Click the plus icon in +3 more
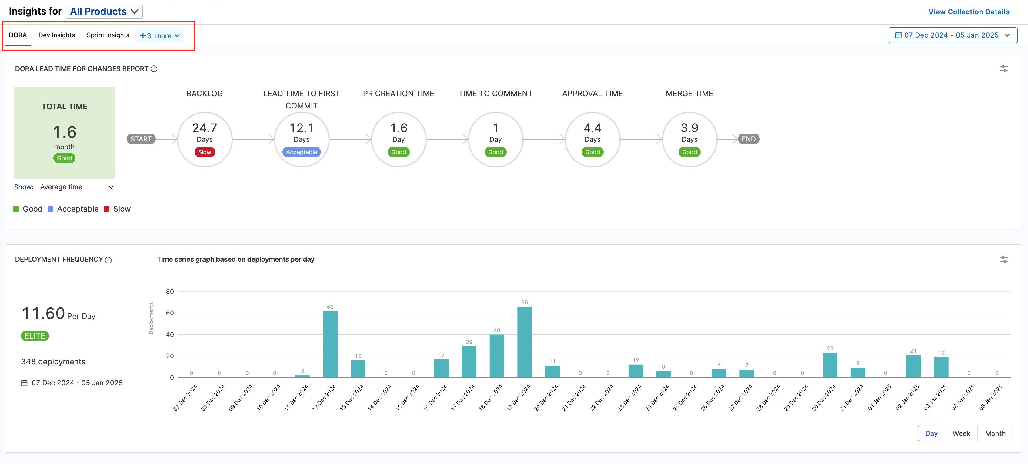Image resolution: width=1028 pixels, height=464 pixels. point(143,36)
